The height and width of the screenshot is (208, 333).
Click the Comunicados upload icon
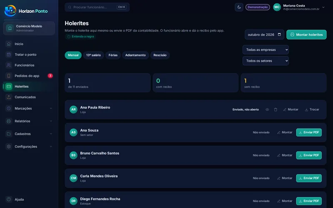point(9,97)
